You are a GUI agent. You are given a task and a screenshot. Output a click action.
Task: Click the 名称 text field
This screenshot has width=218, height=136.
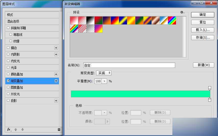tap(129, 65)
